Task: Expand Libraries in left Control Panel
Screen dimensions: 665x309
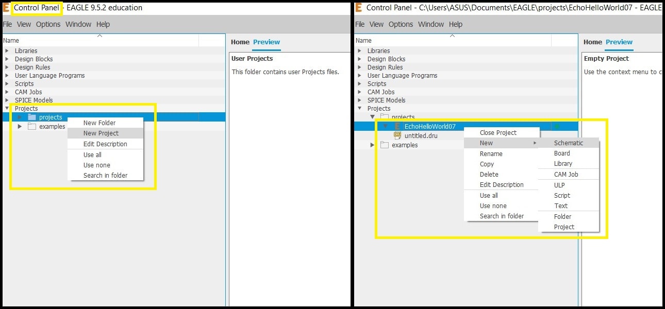Action: pos(7,50)
